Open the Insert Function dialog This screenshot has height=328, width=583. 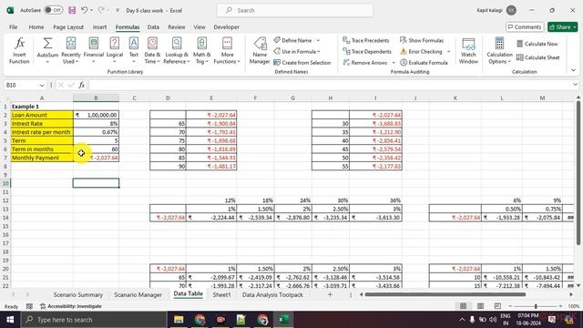pyautogui.click(x=19, y=51)
